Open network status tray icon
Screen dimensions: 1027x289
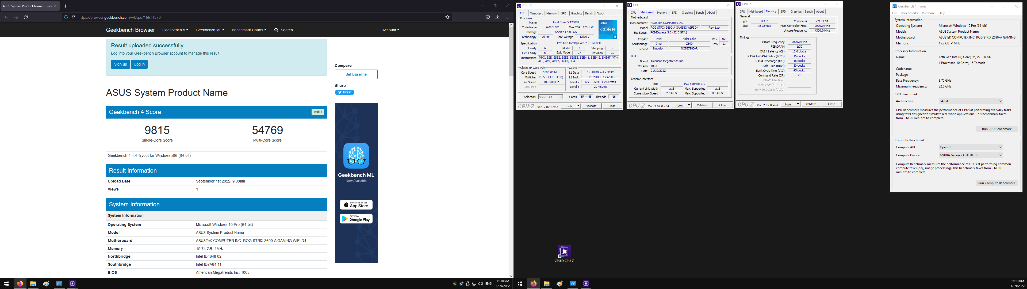pos(474,284)
